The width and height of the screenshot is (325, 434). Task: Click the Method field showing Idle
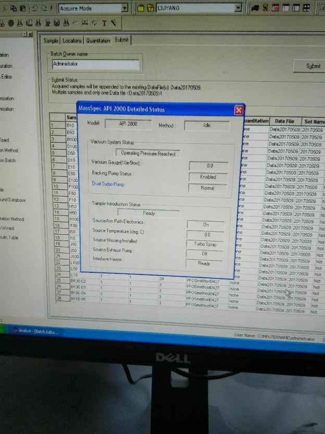(207, 125)
